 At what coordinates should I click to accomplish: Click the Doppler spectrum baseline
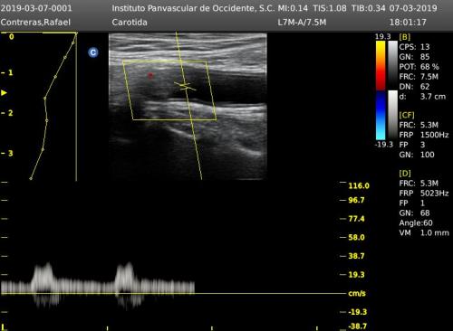(173, 293)
